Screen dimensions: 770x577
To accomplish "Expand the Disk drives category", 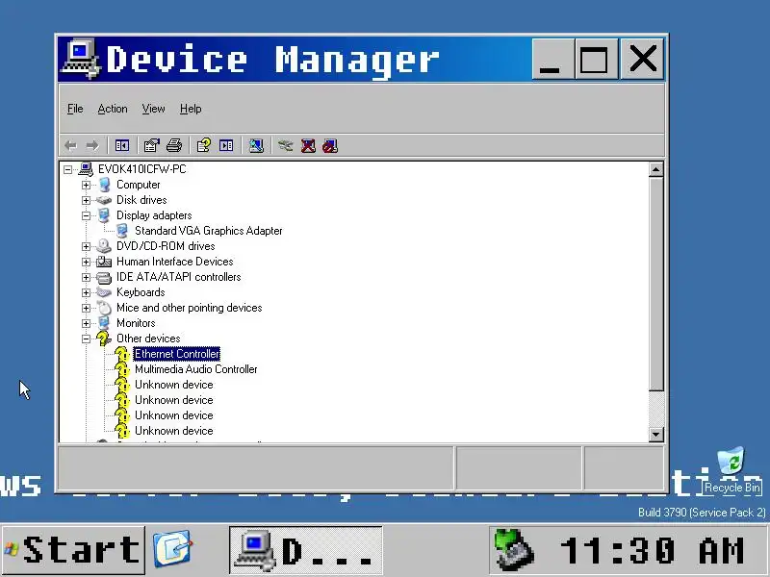I will [x=86, y=200].
